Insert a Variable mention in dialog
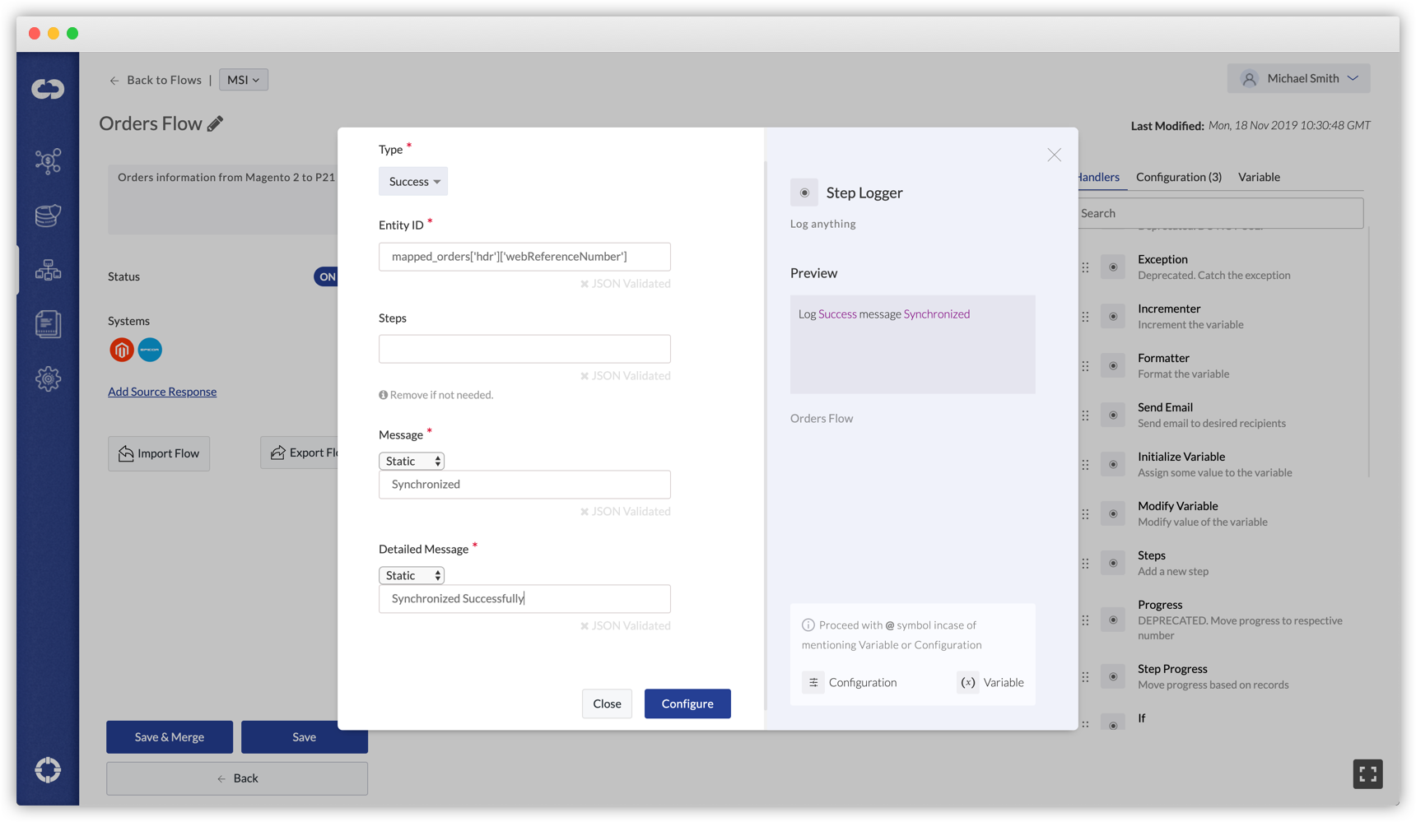The height and width of the screenshot is (822, 1416). pyautogui.click(x=990, y=682)
